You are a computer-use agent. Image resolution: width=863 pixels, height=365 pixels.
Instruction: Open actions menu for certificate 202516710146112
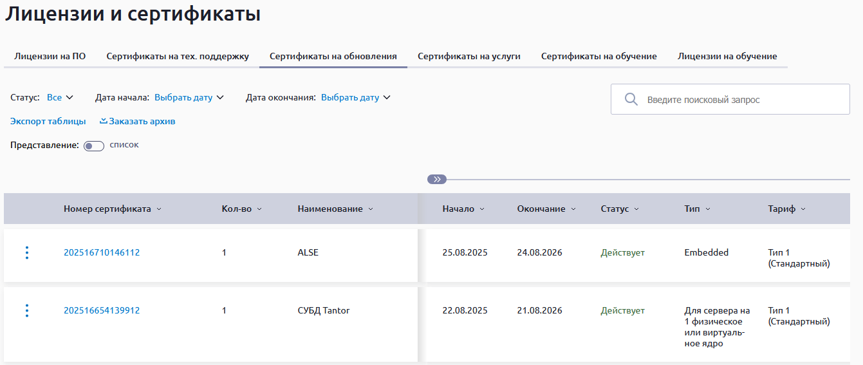click(26, 252)
